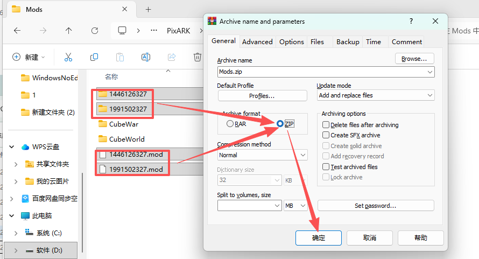Open the Update mode dropdown
This screenshot has width=479, height=259.
pos(375,95)
